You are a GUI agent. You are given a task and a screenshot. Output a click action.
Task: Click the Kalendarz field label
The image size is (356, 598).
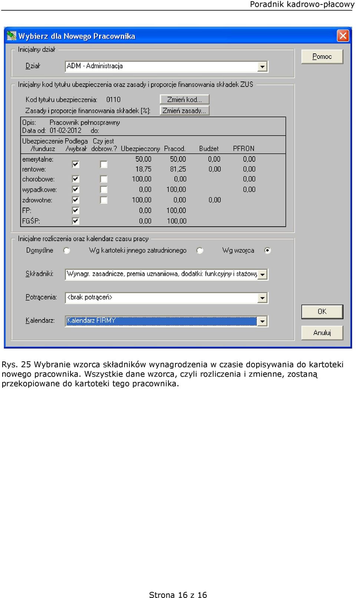(40, 320)
